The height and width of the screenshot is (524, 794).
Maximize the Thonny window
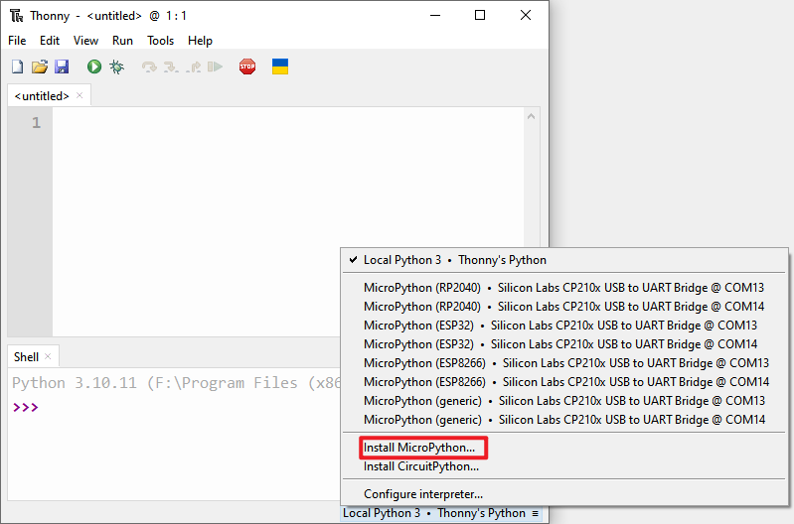point(480,16)
